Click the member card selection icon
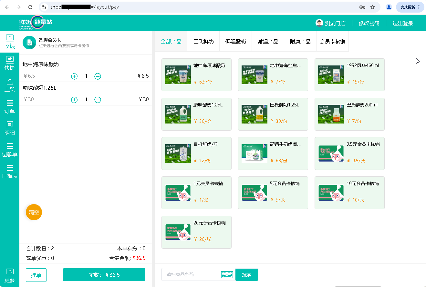The image size is (426, 287). coord(29,43)
